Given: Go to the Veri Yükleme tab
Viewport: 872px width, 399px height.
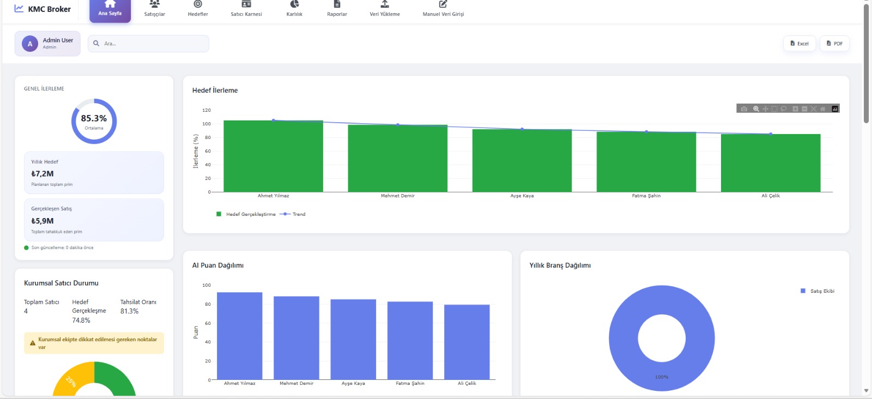Looking at the screenshot, I should 385,9.
